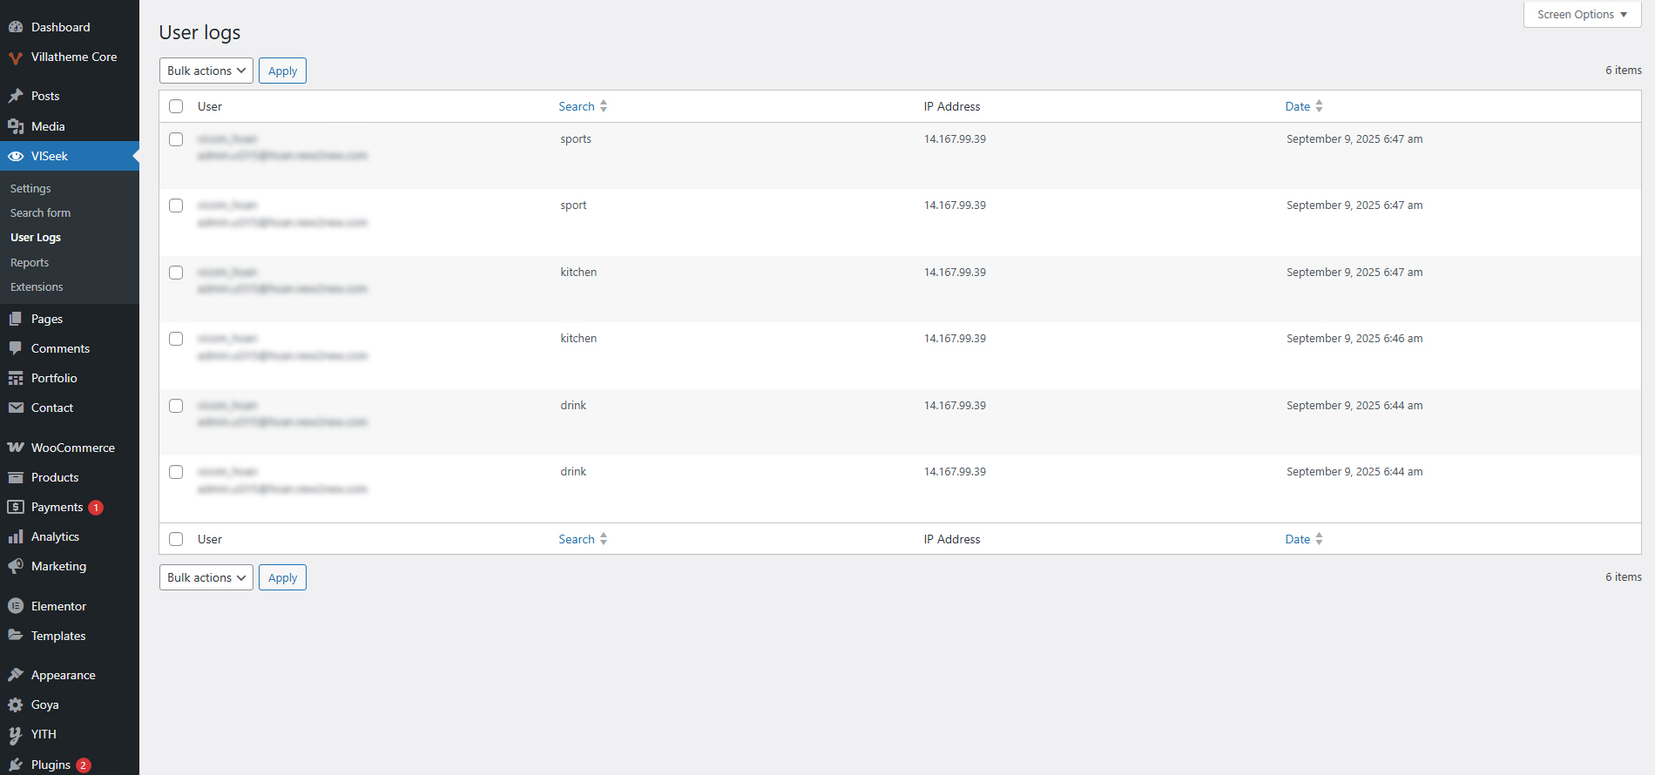This screenshot has width=1655, height=775.
Task: Select the first kitchen log row checkbox
Action: [176, 273]
